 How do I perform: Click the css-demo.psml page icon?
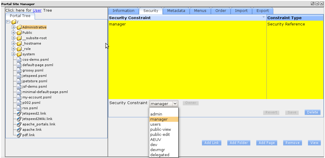(x=19, y=60)
